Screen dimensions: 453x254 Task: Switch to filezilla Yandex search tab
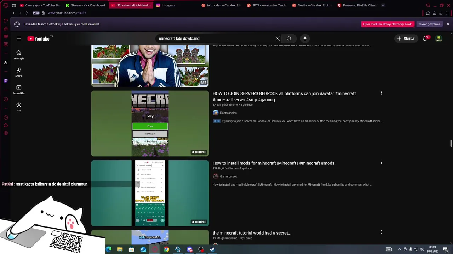coord(312,5)
